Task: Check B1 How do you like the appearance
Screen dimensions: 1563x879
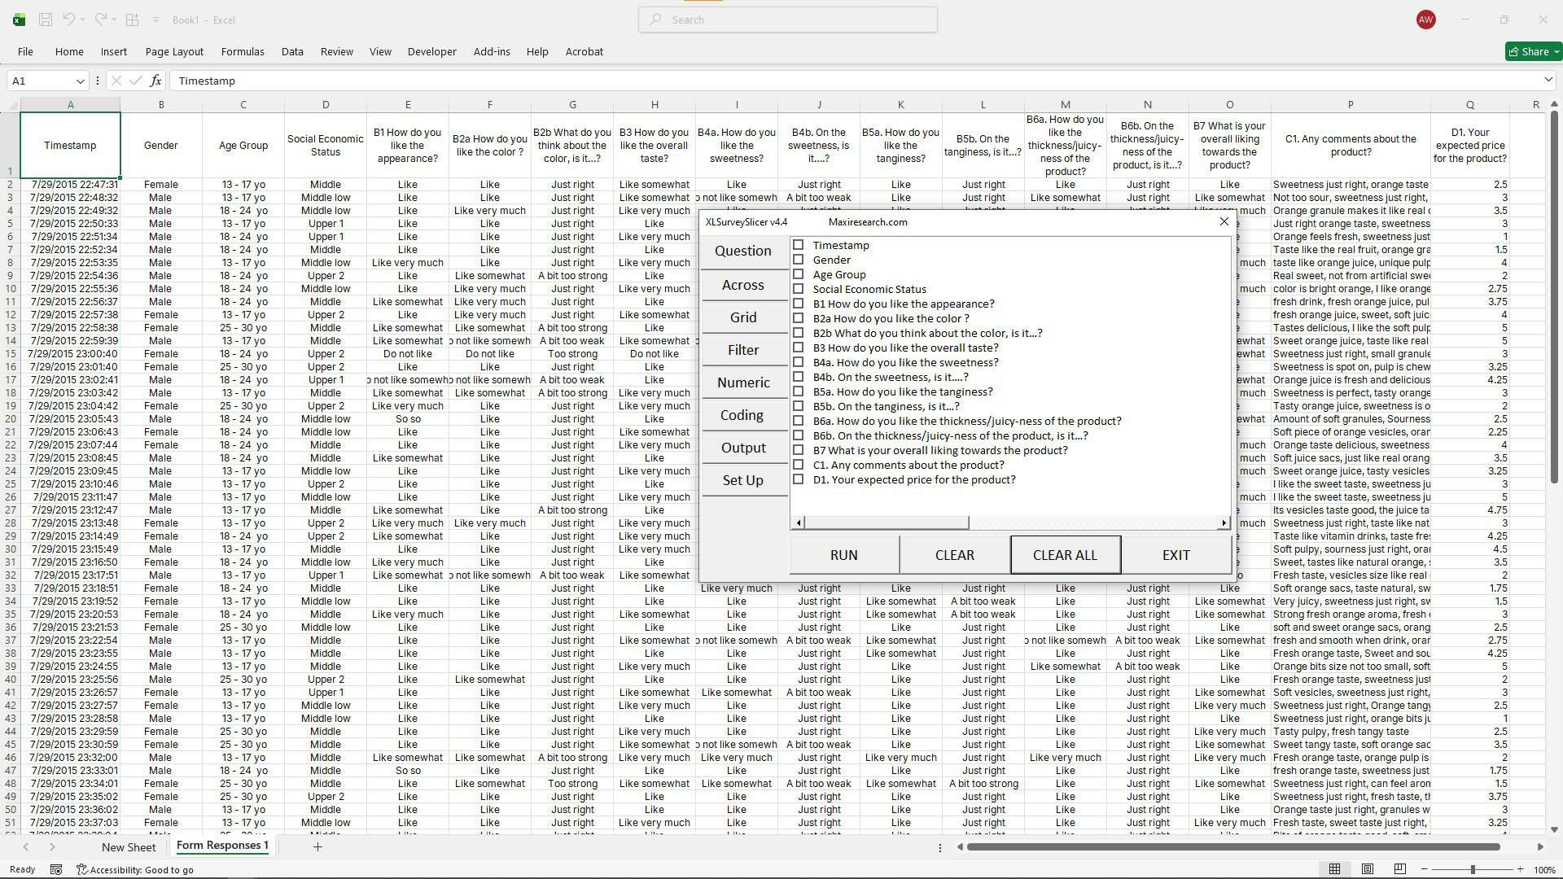Action: (x=798, y=304)
